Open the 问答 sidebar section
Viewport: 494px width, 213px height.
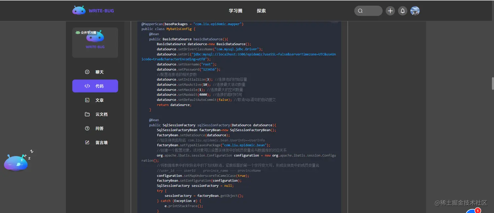(95, 128)
